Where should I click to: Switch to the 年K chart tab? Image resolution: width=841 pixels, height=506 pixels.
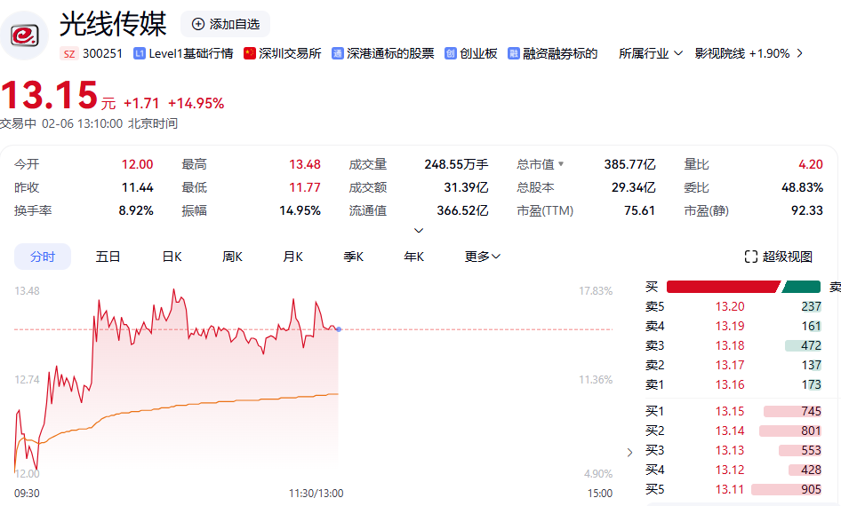[413, 257]
